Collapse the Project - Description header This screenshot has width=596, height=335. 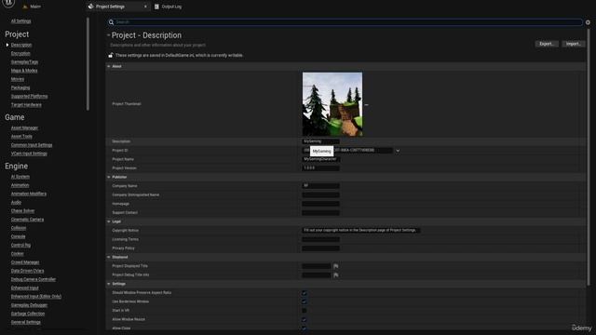point(108,35)
